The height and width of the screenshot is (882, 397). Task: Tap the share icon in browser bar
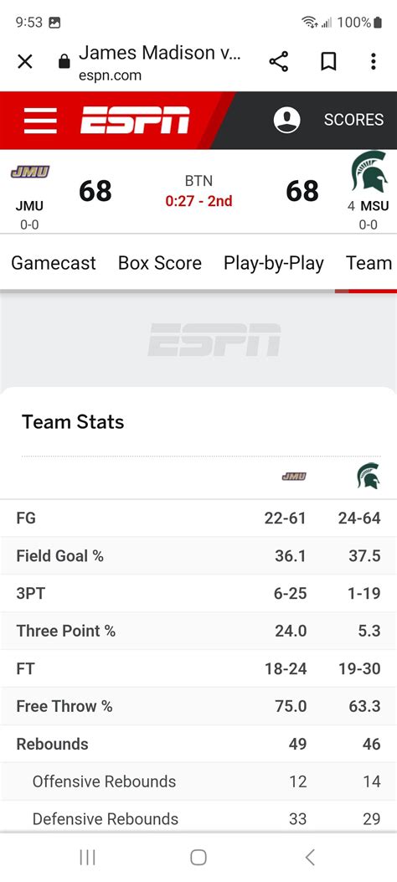278,61
